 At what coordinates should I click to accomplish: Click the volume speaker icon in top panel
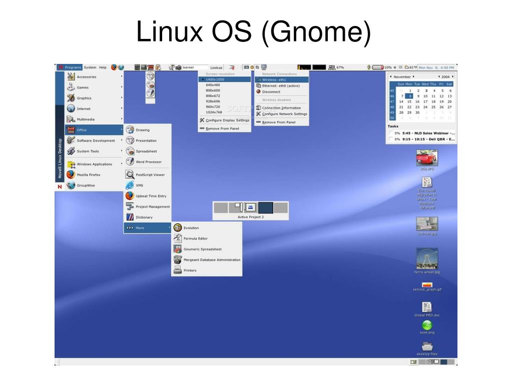pos(395,67)
